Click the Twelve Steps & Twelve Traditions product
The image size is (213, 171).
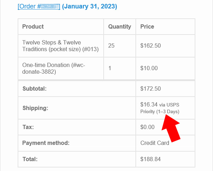click(x=60, y=46)
